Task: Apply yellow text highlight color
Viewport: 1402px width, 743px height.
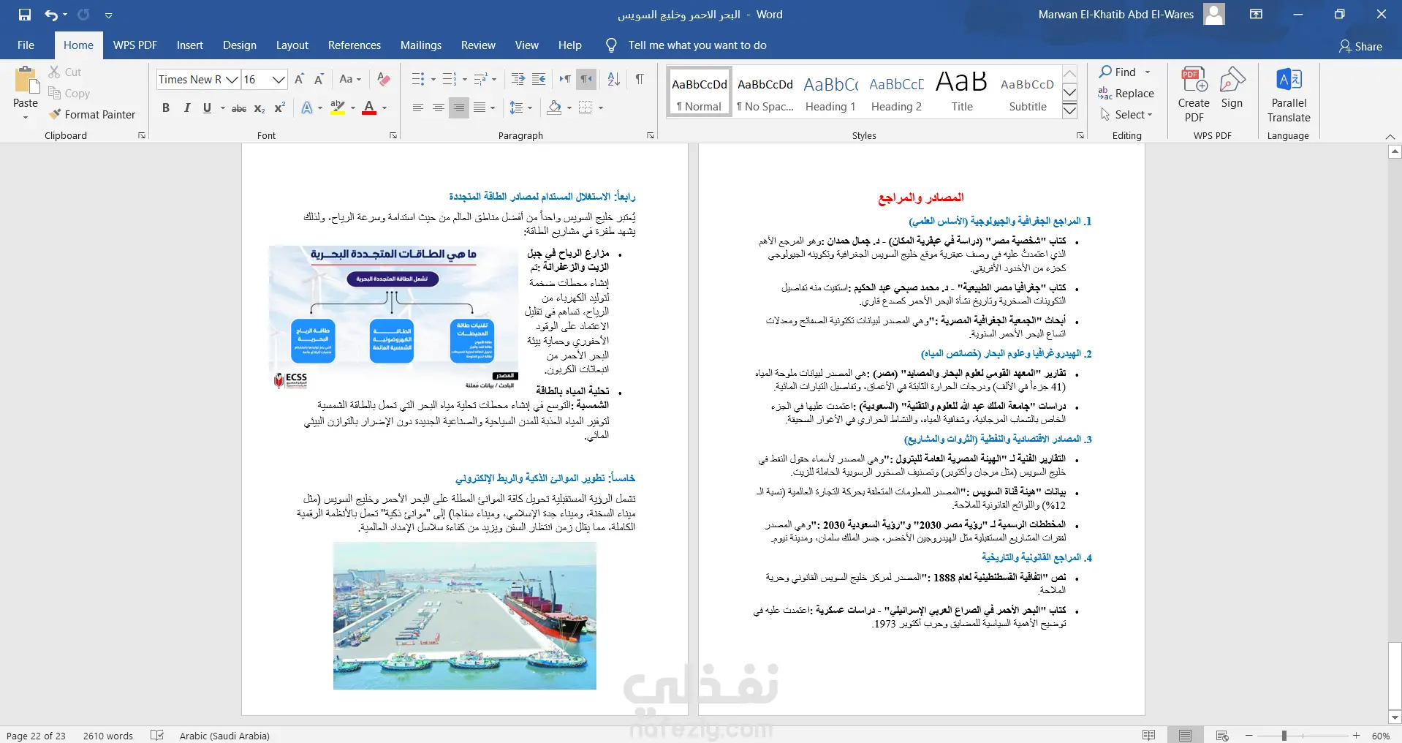Action: point(337,108)
